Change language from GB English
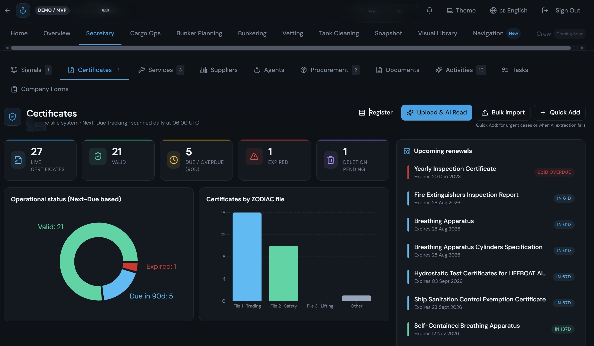 pyautogui.click(x=509, y=10)
